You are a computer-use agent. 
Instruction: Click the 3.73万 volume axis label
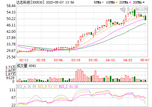(x=11, y=67)
